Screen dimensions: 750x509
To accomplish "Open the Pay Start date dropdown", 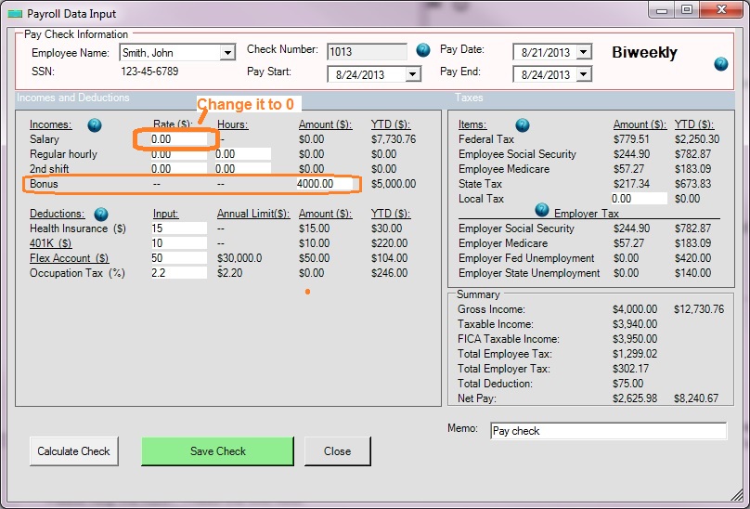I will [x=413, y=74].
